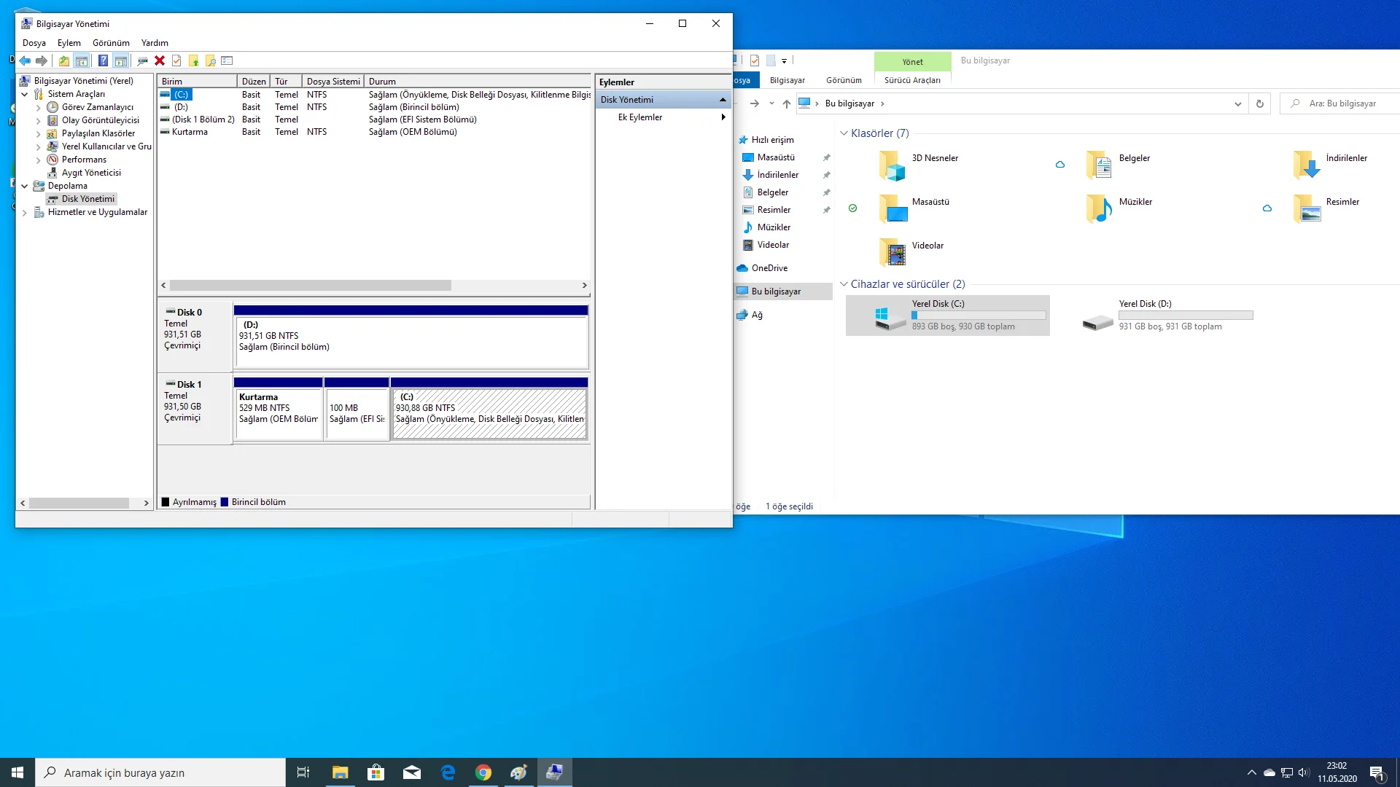This screenshot has width=1400, height=787.
Task: Click the disk connect rescan toolbar icon
Action: click(x=142, y=60)
